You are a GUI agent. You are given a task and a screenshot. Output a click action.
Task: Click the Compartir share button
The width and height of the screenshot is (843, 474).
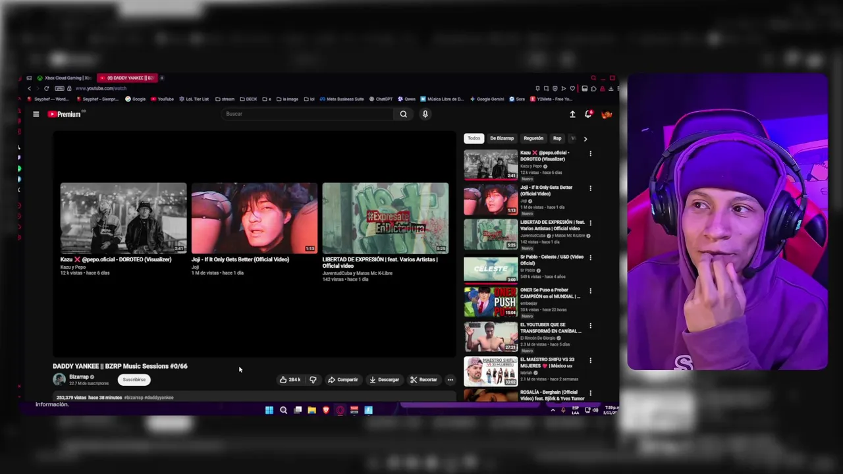pyautogui.click(x=342, y=379)
